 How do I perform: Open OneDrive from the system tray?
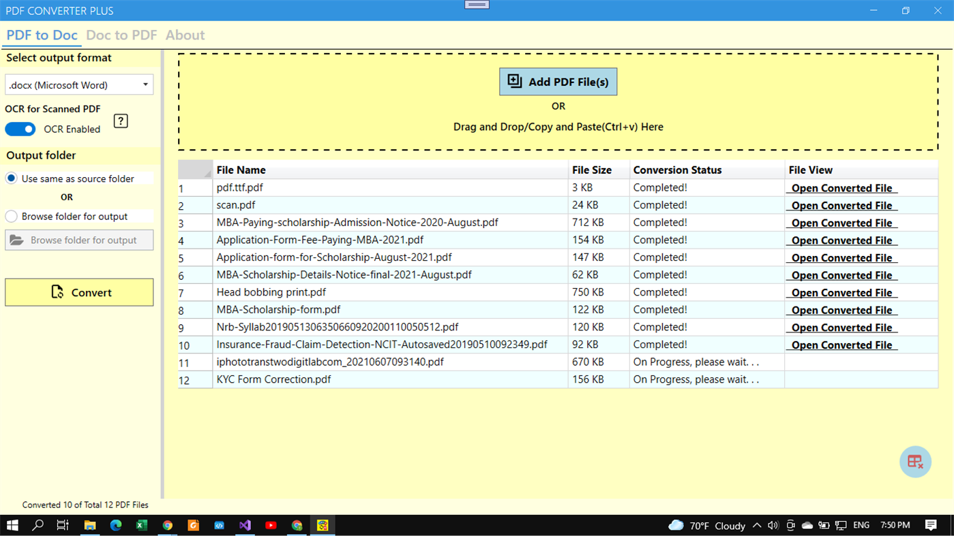click(x=806, y=525)
